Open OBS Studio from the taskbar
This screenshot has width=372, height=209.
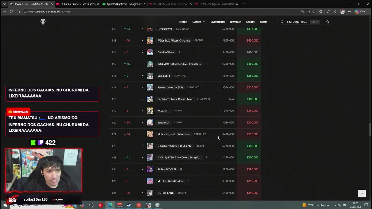pos(91,205)
